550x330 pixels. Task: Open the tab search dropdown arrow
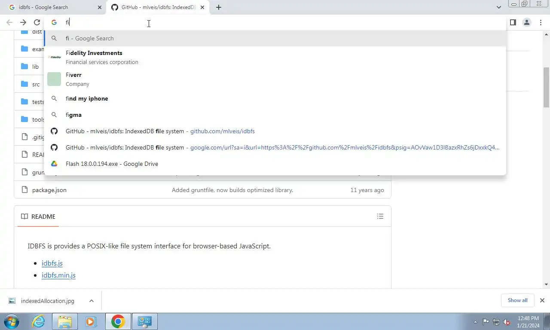(498, 7)
